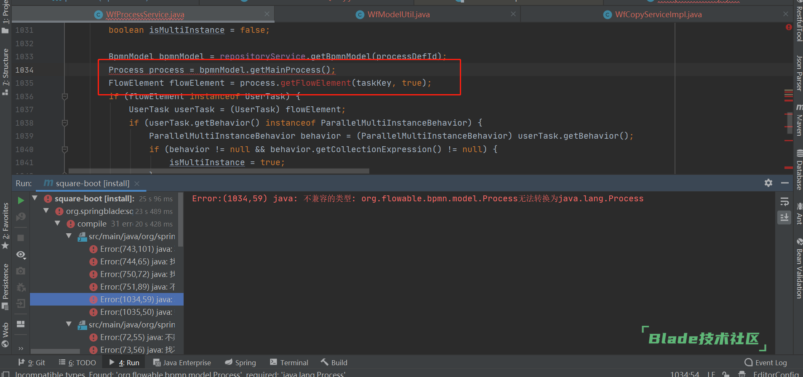
Task: Change LF line separator in status bar
Action: coord(711,374)
